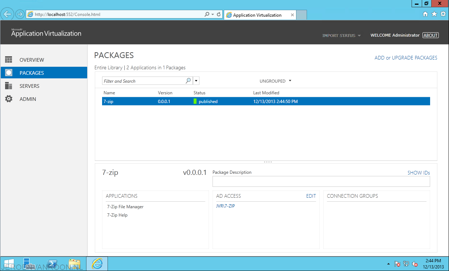
Task: Refresh the page with the reload icon
Action: point(219,15)
